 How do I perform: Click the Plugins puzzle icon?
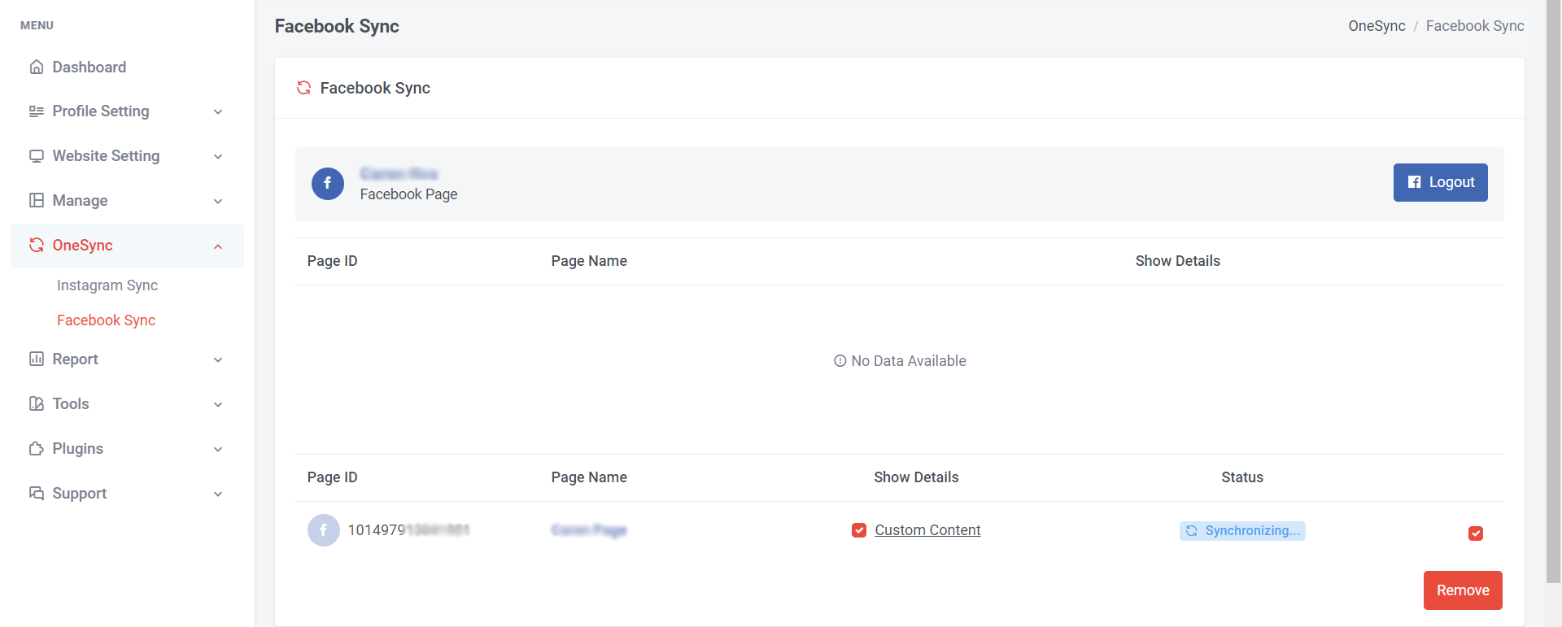[36, 449]
